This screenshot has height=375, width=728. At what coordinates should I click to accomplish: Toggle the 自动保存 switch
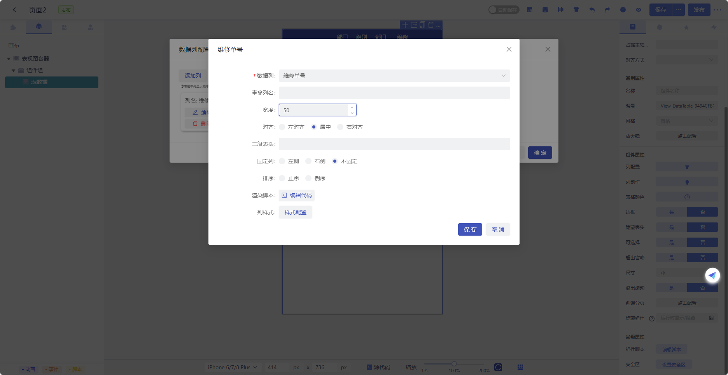[504, 10]
